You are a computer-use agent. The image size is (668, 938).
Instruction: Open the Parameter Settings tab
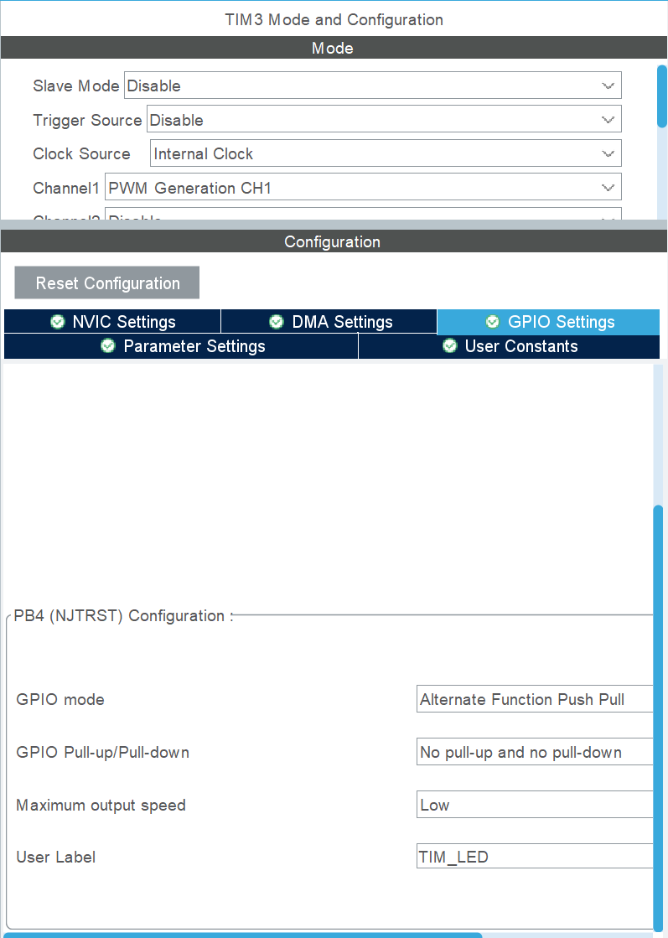(x=181, y=346)
